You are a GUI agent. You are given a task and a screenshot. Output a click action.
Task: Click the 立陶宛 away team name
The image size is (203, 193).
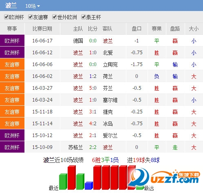point(110,64)
